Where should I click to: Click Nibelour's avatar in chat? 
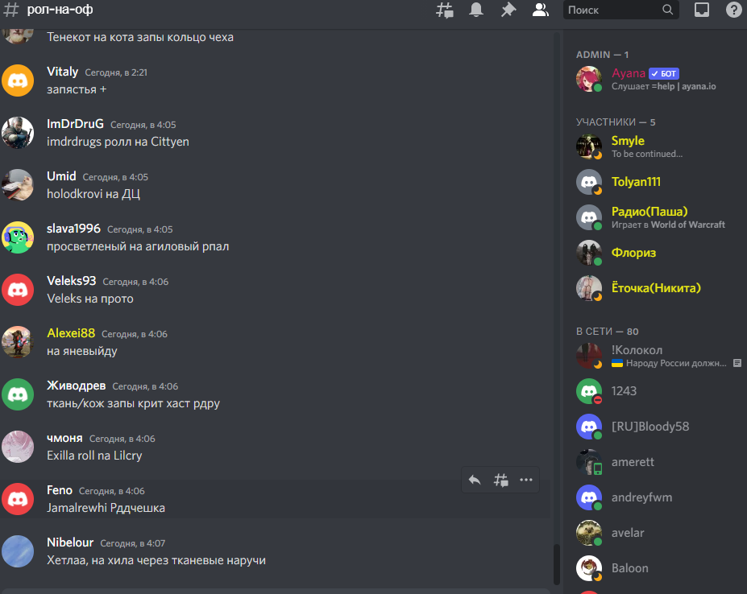point(18,551)
